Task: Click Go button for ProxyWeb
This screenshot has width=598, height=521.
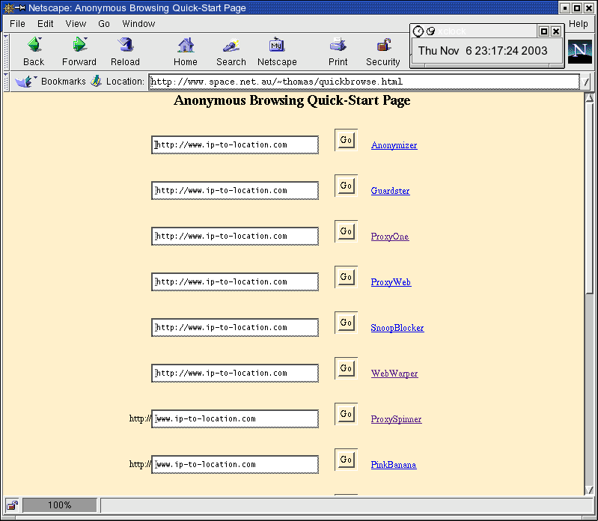Action: click(x=346, y=277)
